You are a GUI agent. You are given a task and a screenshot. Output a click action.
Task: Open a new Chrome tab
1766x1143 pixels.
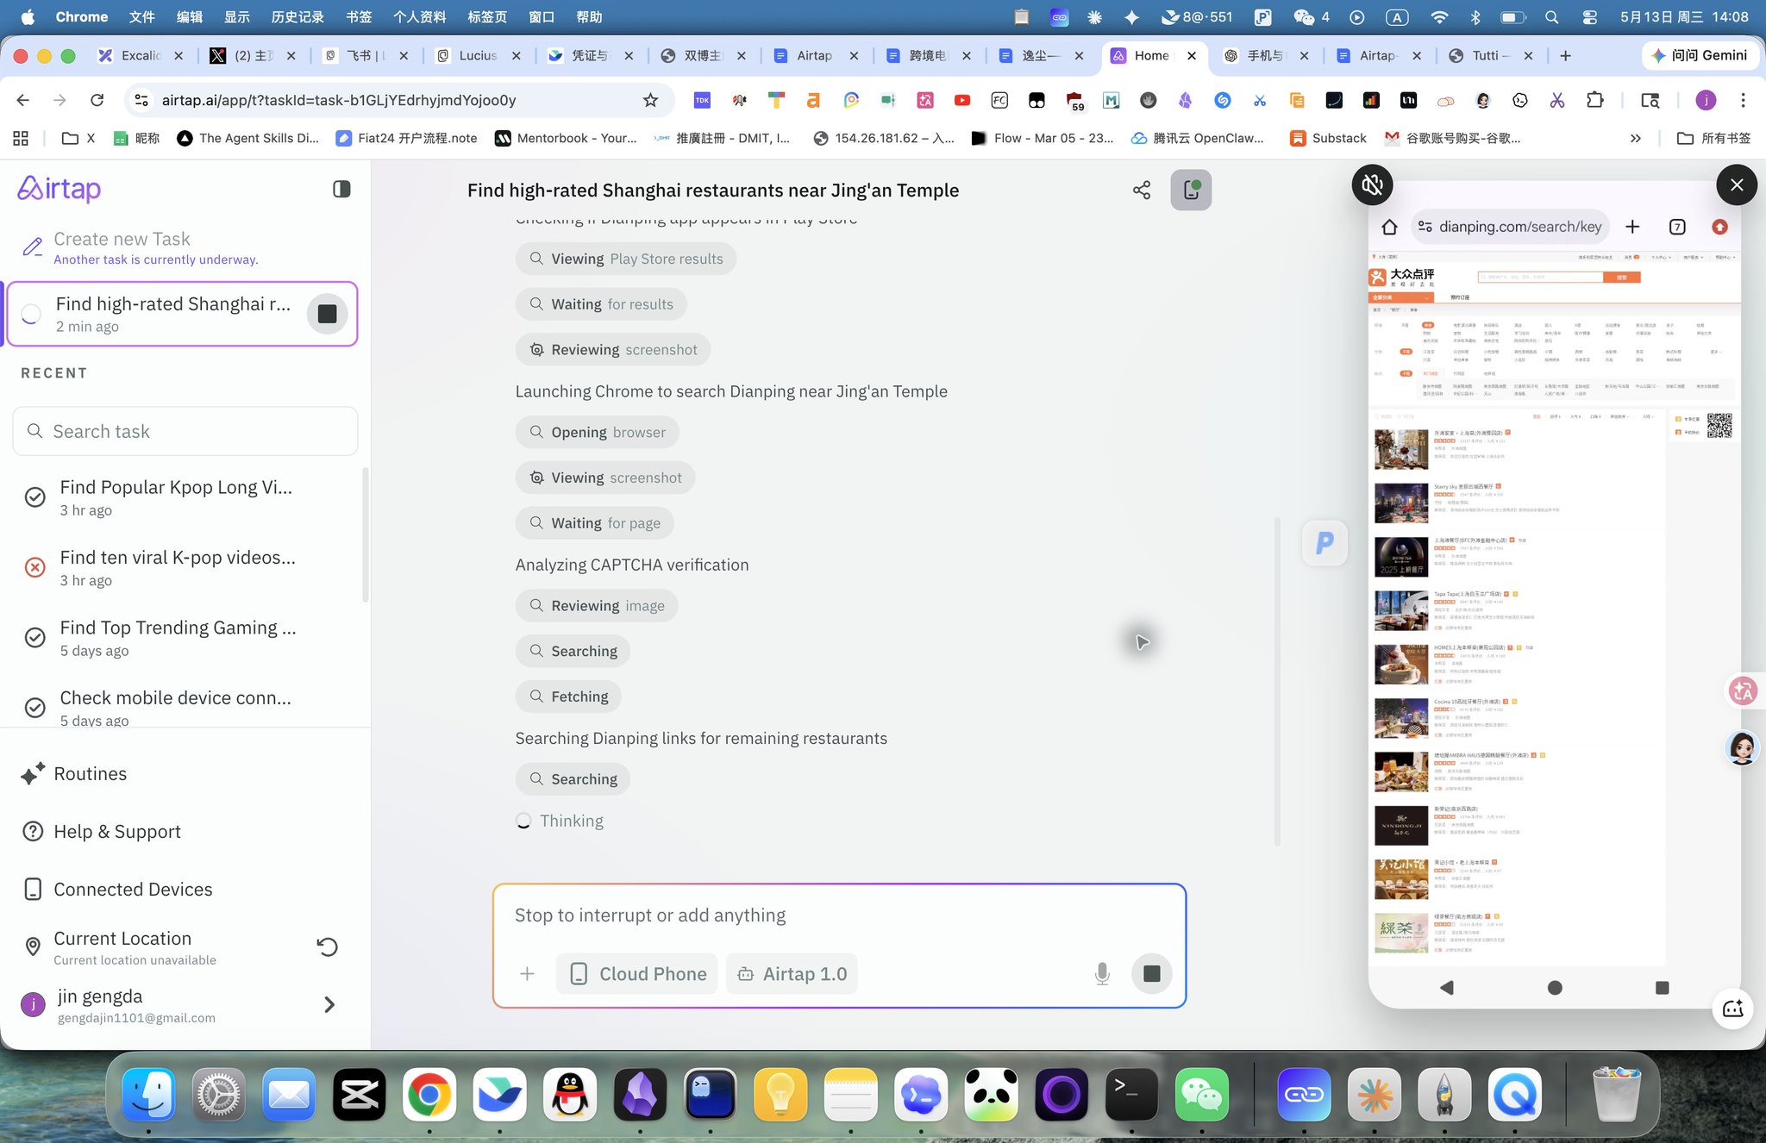(1565, 55)
